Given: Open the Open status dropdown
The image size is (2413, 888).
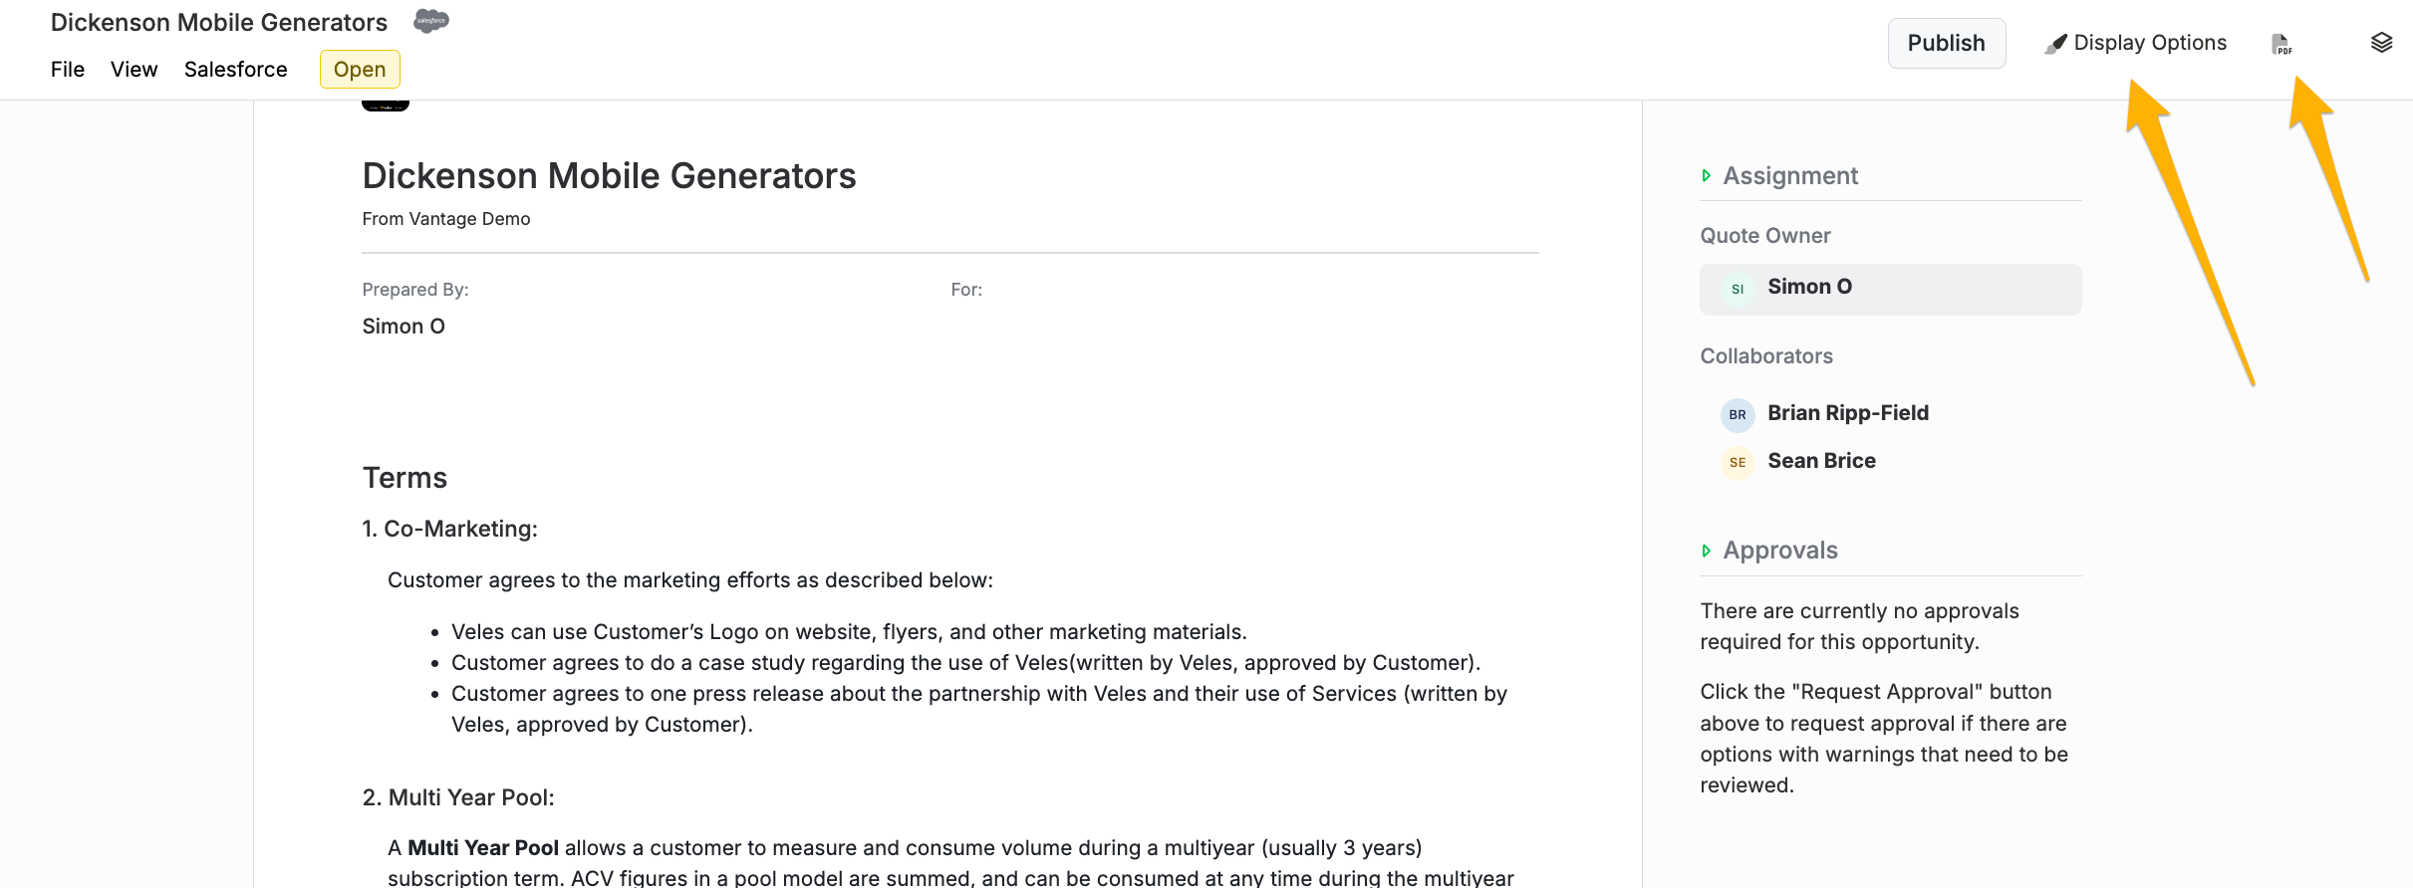Looking at the screenshot, I should click(x=360, y=70).
